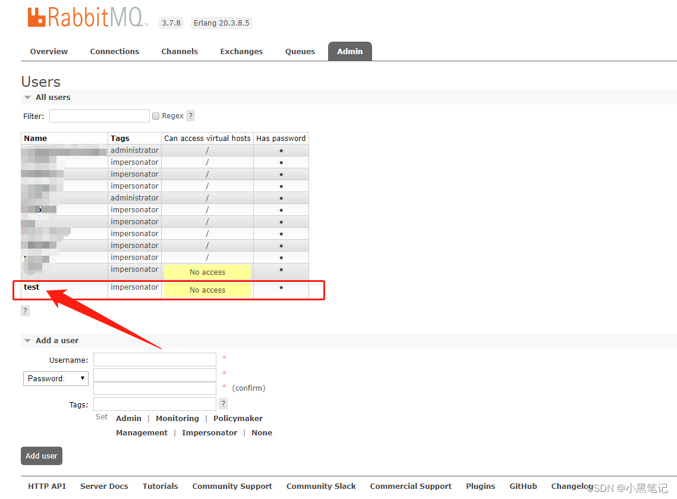Set the Policymaker tag
Image resolution: width=677 pixels, height=499 pixels.
click(x=238, y=418)
